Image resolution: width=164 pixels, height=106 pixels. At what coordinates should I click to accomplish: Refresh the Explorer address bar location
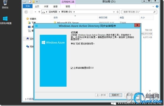118,12
